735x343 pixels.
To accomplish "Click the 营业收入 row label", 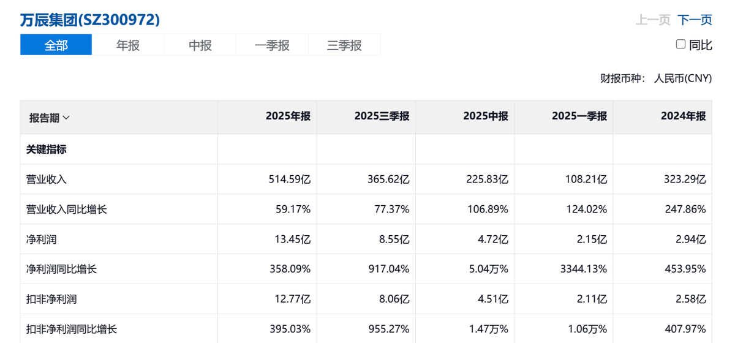I will [46, 179].
